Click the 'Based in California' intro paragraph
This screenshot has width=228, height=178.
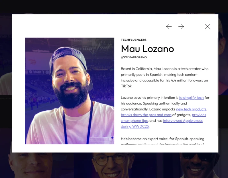tap(165, 77)
